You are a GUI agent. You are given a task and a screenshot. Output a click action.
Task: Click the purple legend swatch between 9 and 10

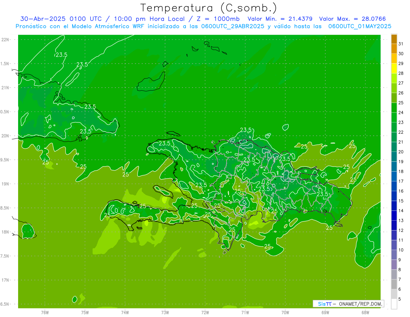394,255
